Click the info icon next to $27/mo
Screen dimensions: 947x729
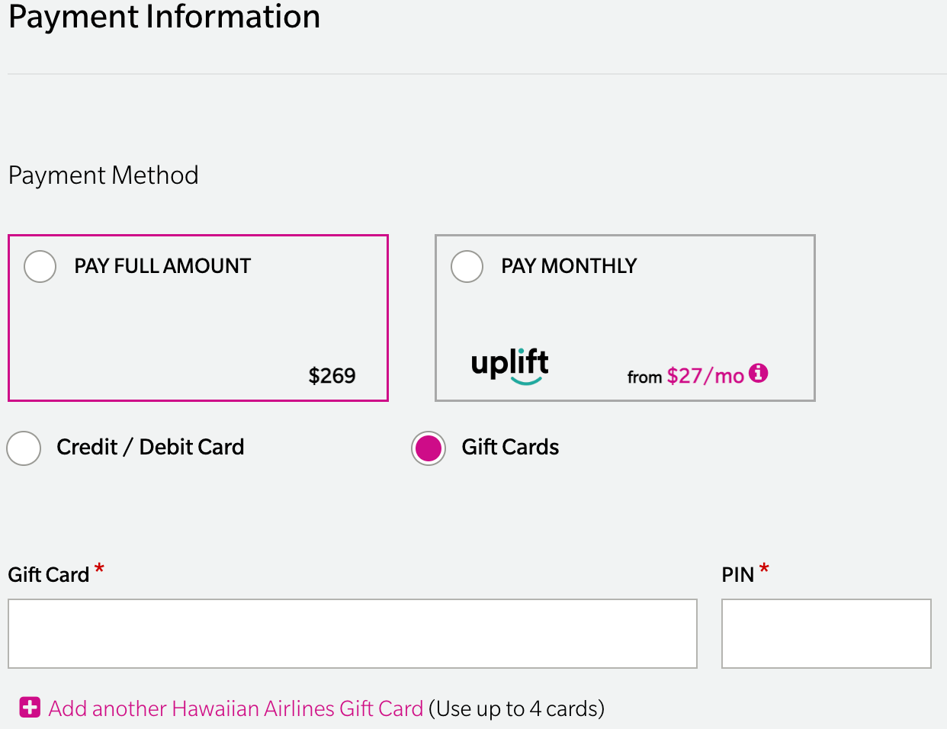(759, 374)
